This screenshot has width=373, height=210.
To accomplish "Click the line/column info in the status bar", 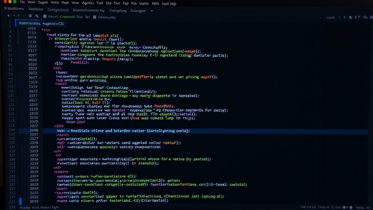I will [308, 207].
